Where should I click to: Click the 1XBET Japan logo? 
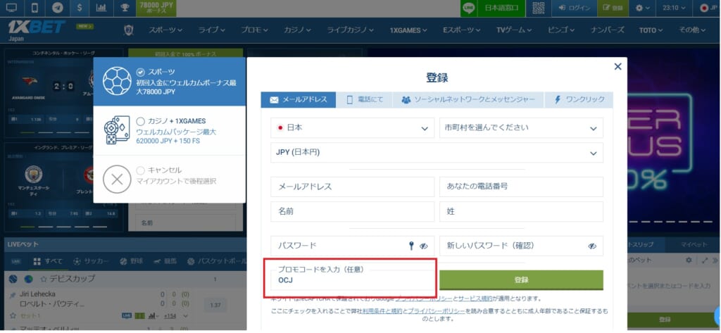(36, 30)
